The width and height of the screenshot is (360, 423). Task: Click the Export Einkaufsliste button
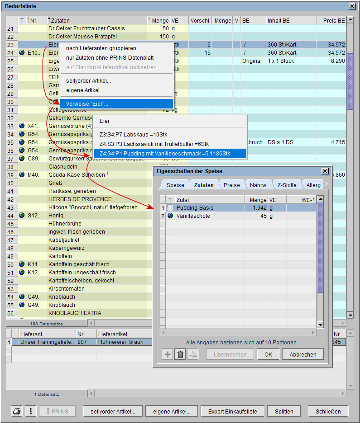232,411
